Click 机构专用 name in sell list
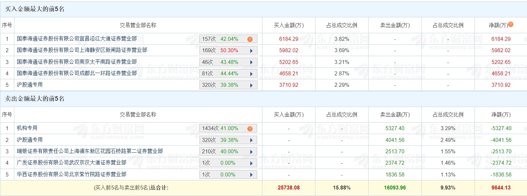The height and width of the screenshot is (196, 527). coord(27,128)
